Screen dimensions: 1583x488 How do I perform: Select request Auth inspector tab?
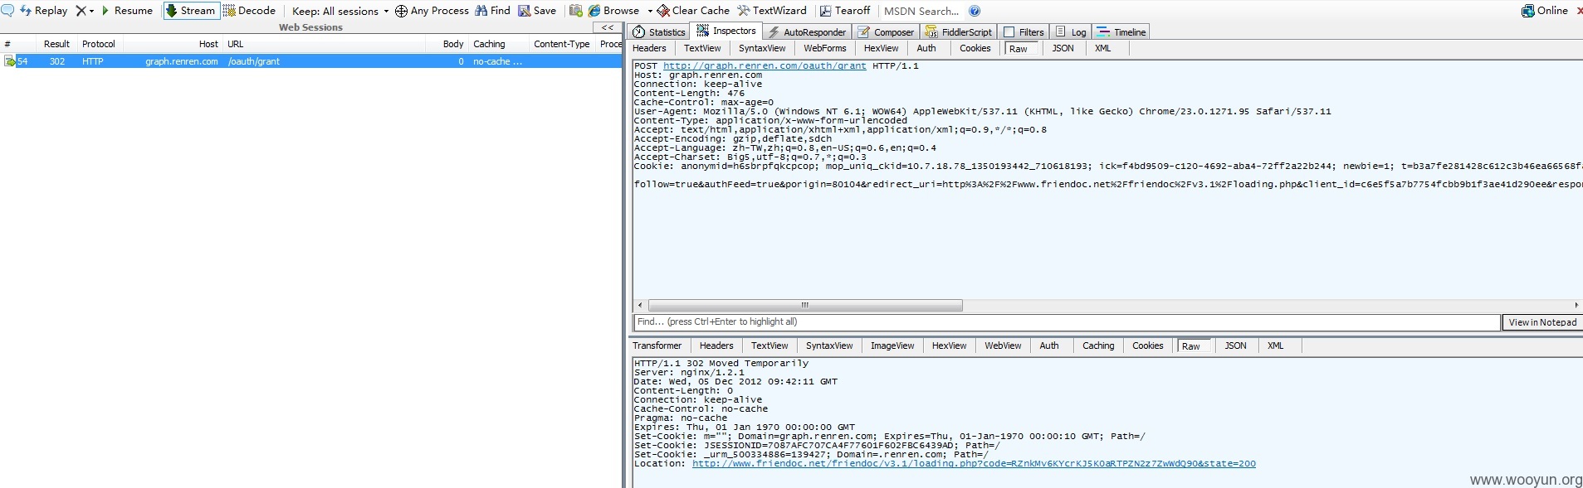point(926,48)
